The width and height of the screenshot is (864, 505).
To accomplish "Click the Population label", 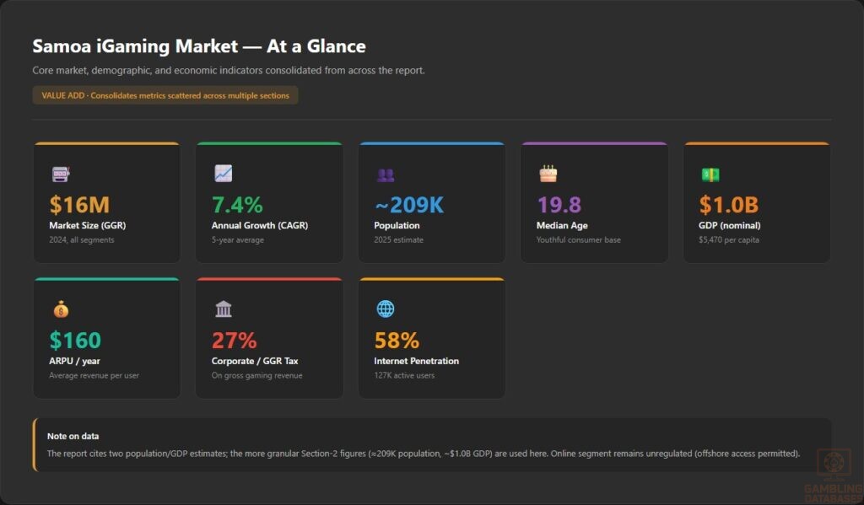I will (397, 225).
